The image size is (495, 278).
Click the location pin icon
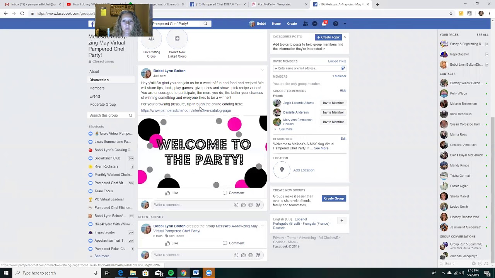(x=282, y=170)
